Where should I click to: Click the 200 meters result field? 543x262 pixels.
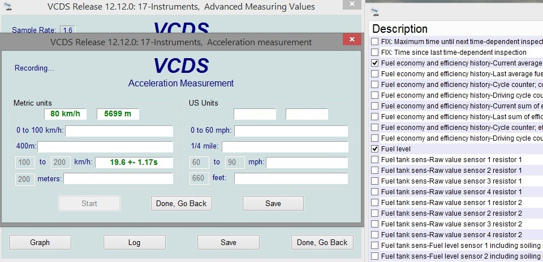click(x=118, y=178)
